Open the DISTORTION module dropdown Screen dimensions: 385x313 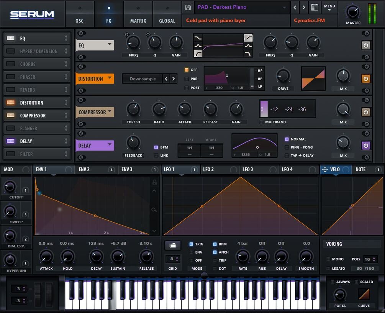pos(110,78)
